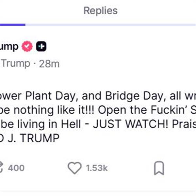Viewport: 196px width, 196px height.
Task: Click empty space between like and bookmark
Action: pos(131,168)
